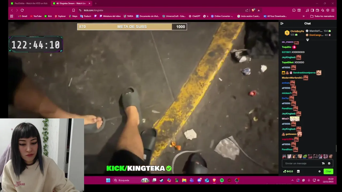Open Spotify from taskbar
This screenshot has height=192, width=342.
(222, 180)
